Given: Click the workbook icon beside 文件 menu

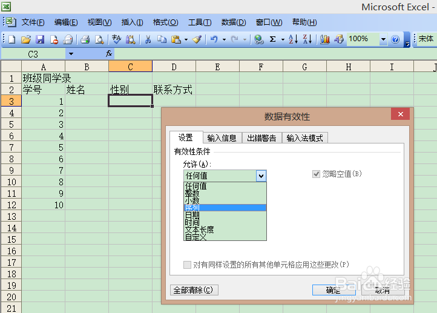Looking at the screenshot, I should tap(11, 22).
